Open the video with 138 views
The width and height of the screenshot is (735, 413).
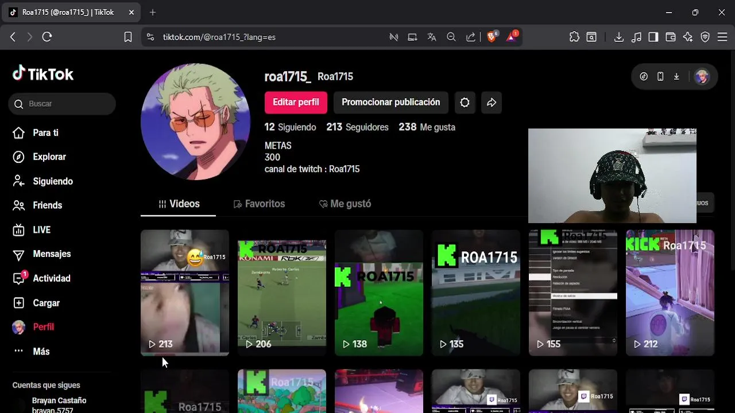[379, 293]
